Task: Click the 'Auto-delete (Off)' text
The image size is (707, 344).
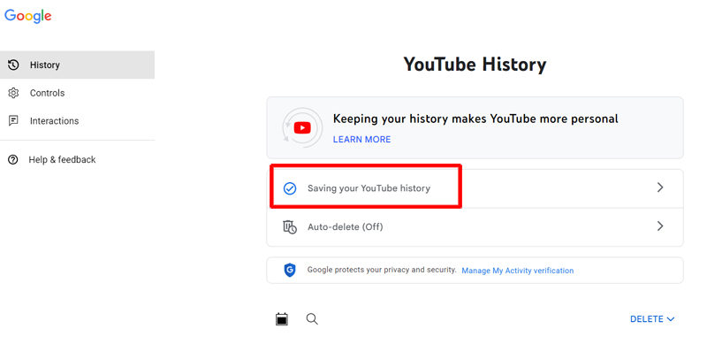Action: [345, 226]
